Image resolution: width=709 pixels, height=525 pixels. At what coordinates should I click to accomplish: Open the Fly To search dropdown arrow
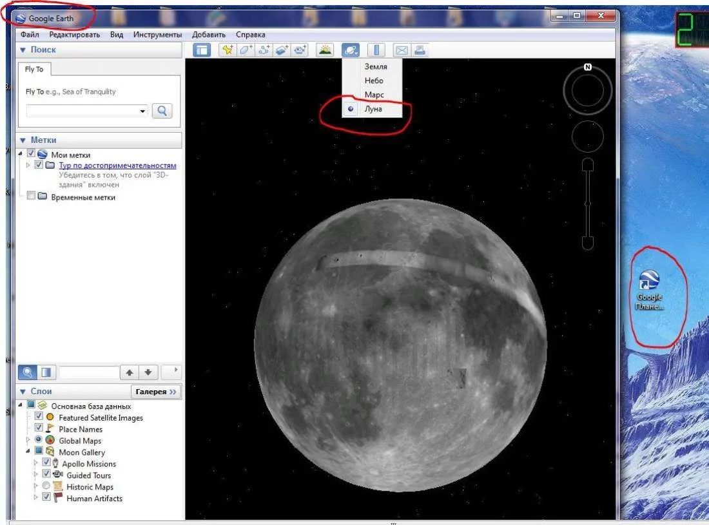[142, 111]
